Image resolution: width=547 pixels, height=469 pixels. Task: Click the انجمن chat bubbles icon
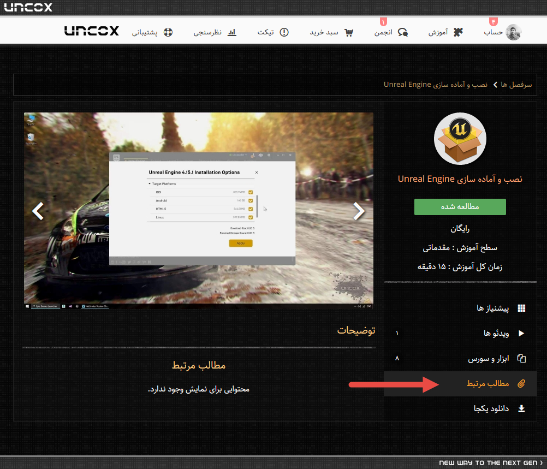[x=403, y=32]
